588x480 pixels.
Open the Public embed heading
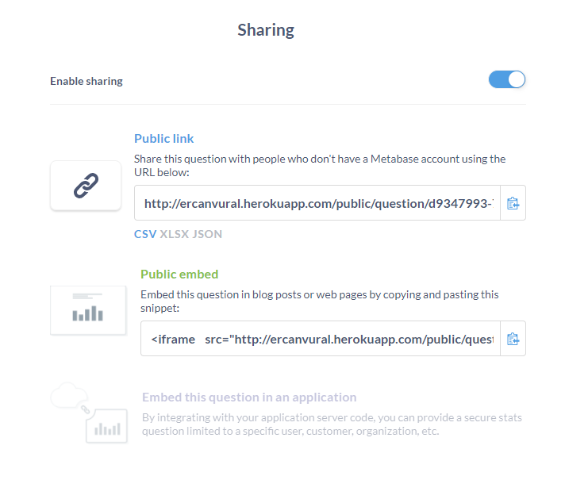179,275
